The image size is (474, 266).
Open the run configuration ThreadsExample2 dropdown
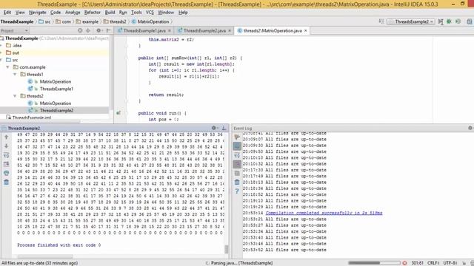click(x=412, y=21)
